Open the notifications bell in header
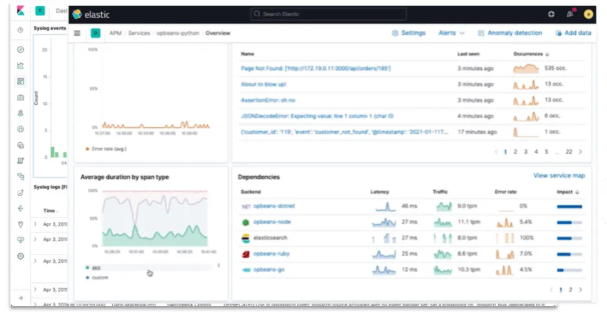 pyautogui.click(x=570, y=14)
